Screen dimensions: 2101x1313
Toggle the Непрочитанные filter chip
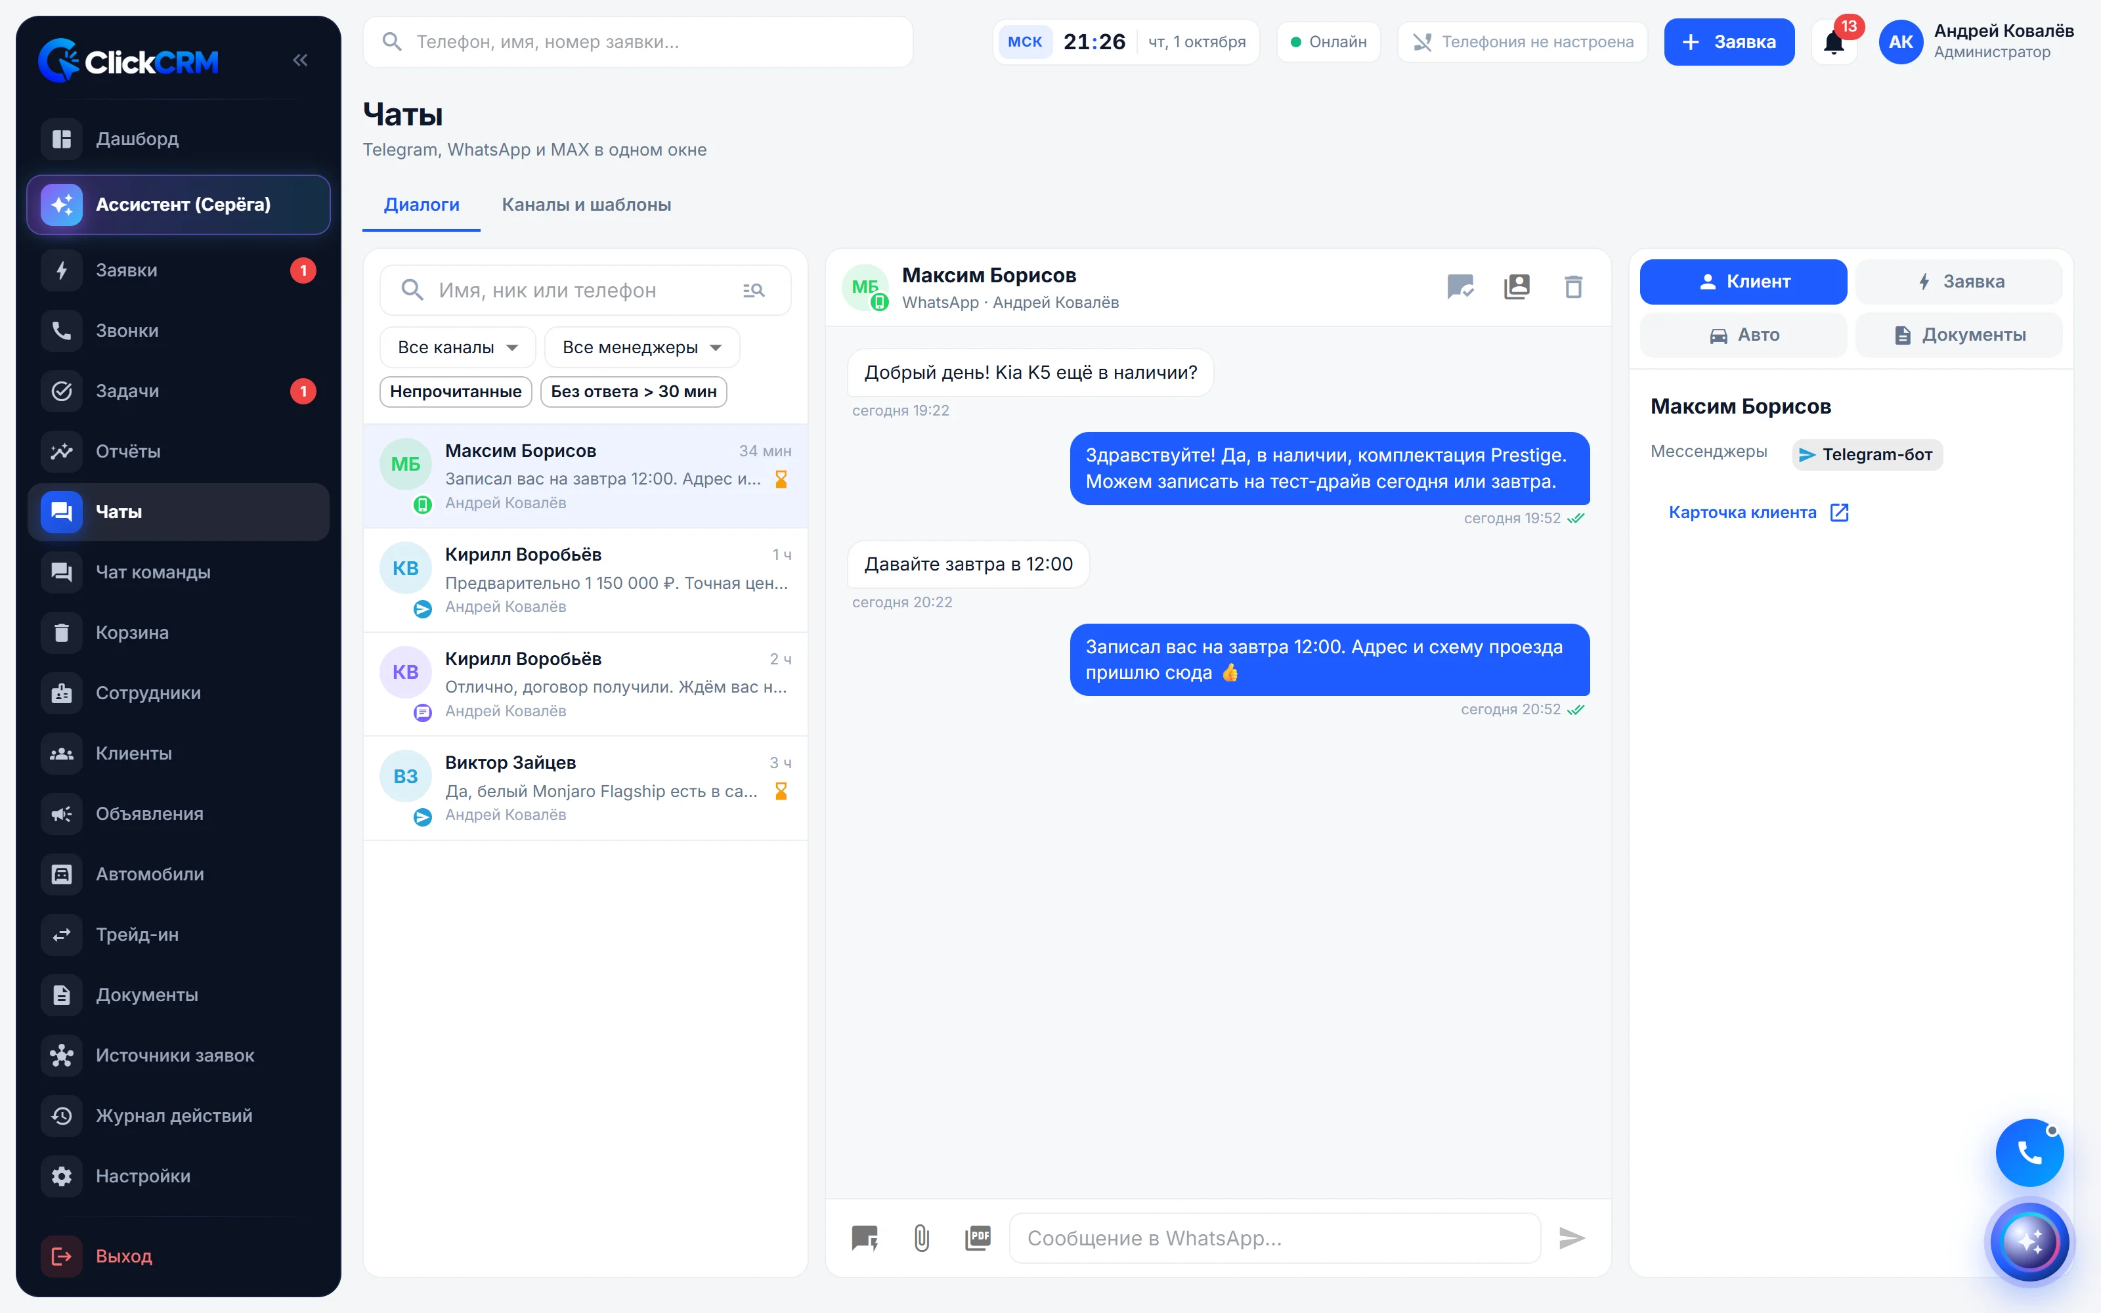pyautogui.click(x=456, y=392)
